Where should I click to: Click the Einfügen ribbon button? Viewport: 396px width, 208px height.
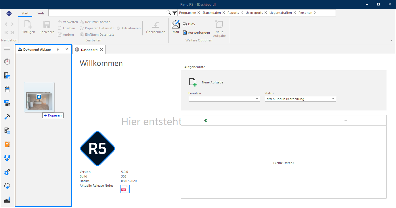coord(28,27)
